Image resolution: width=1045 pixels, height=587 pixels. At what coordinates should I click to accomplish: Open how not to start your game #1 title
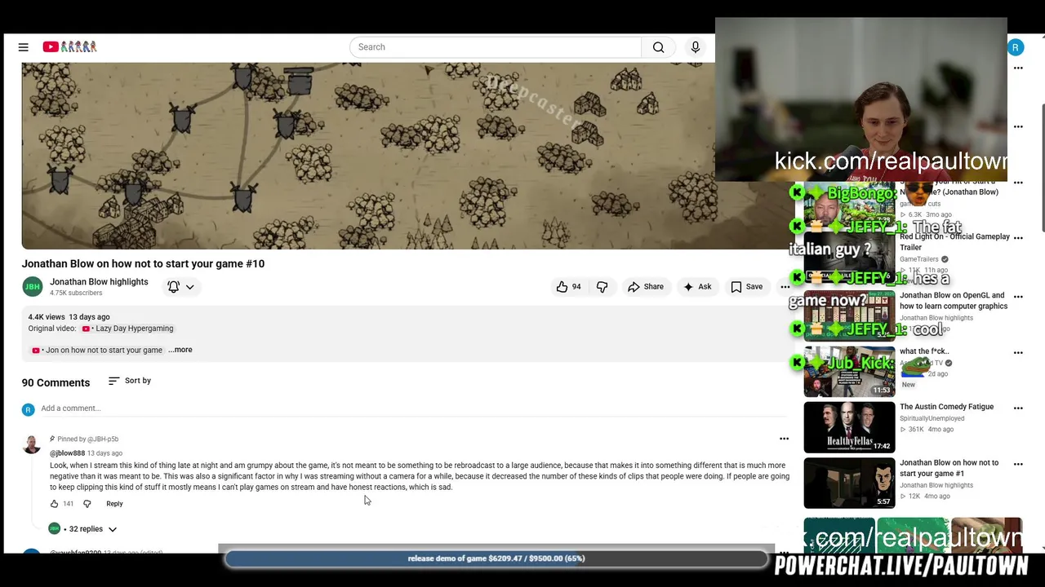[x=949, y=468]
